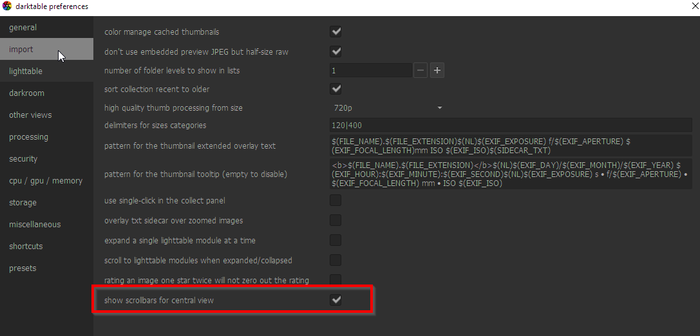Switch to the miscellaneous tab
The height and width of the screenshot is (336, 700).
tap(46, 224)
